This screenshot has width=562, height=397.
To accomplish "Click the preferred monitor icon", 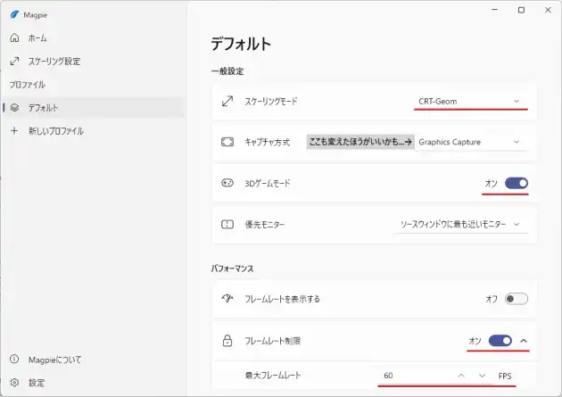I will (227, 224).
